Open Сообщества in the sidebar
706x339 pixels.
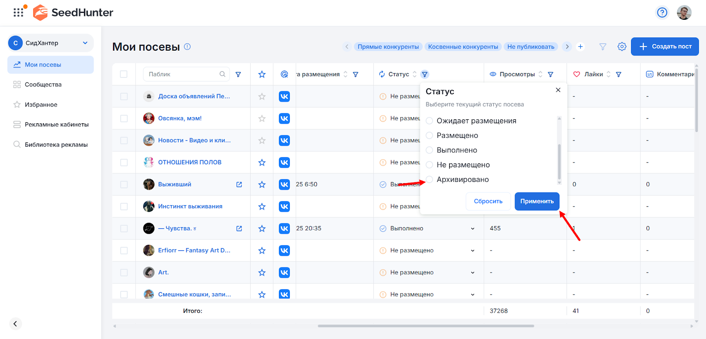pyautogui.click(x=43, y=85)
